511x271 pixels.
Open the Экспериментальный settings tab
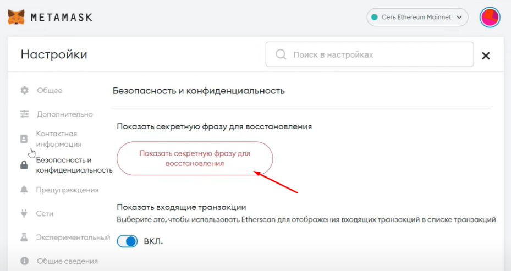73,237
